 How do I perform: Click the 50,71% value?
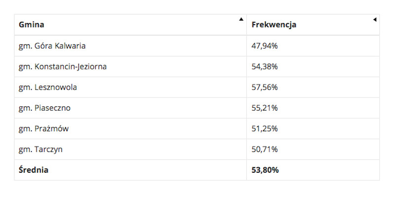pos(265,149)
